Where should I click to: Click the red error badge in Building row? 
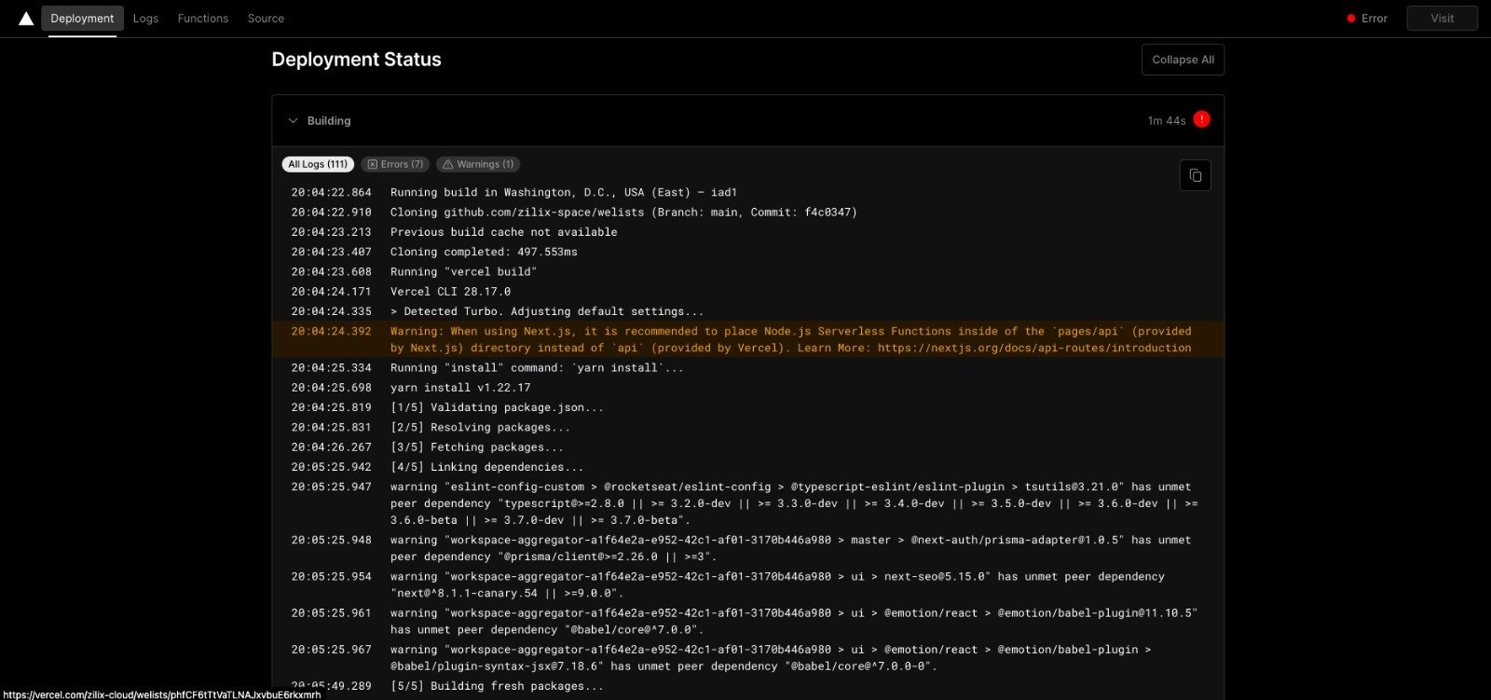click(1202, 119)
